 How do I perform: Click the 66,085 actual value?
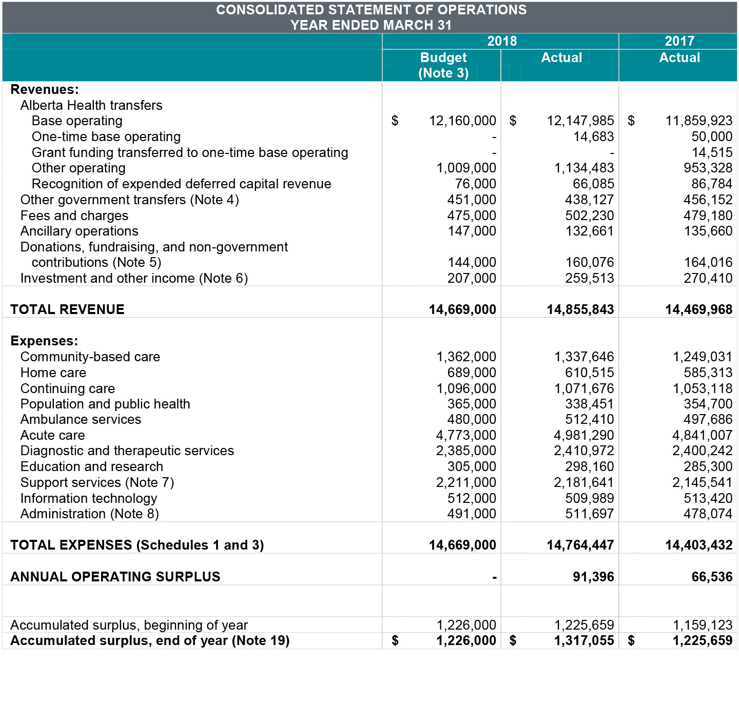coord(594,184)
